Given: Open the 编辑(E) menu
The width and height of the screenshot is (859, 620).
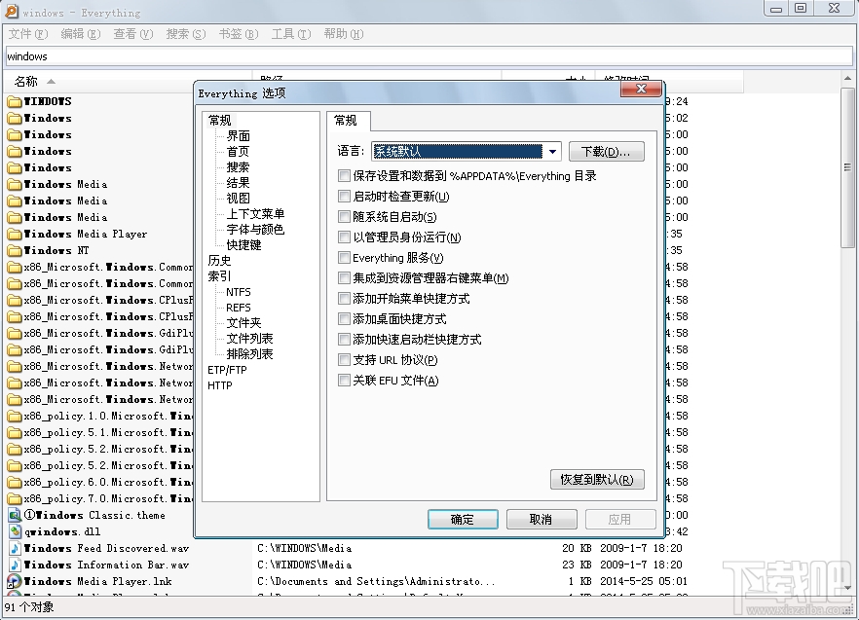Looking at the screenshot, I should pyautogui.click(x=81, y=34).
